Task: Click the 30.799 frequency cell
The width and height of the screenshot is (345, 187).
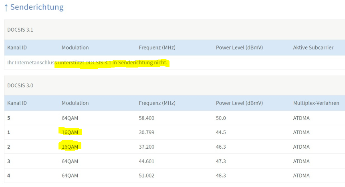Action: tap(147, 132)
